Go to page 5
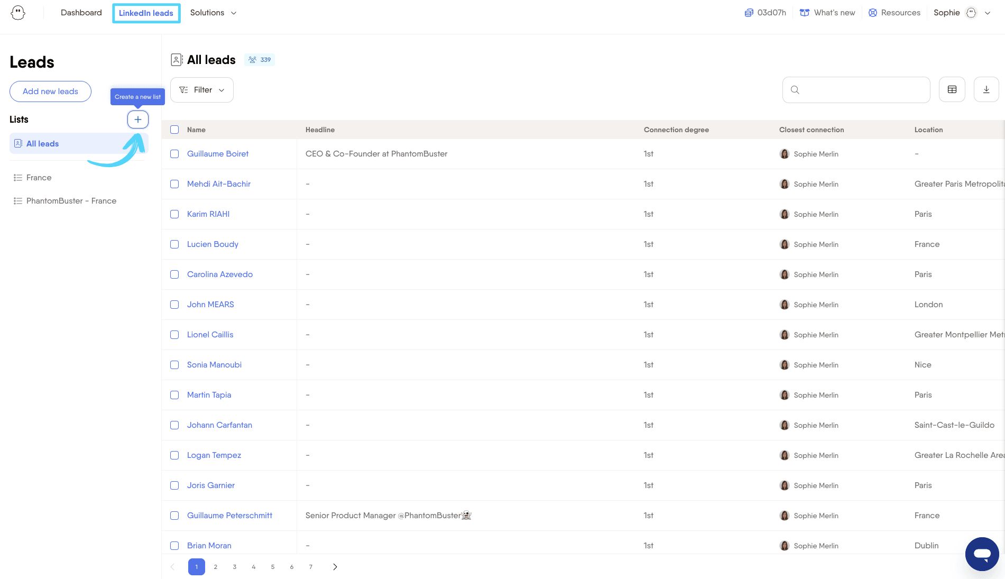 (273, 567)
